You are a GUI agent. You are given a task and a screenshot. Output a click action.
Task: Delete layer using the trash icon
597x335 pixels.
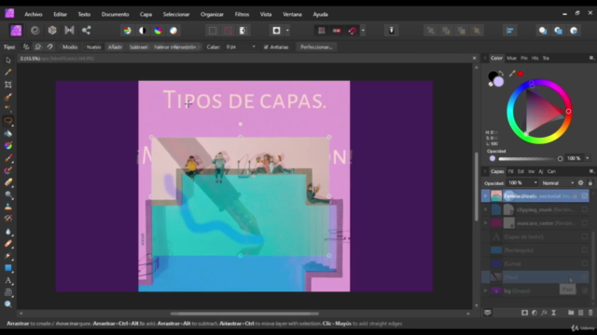(x=590, y=313)
